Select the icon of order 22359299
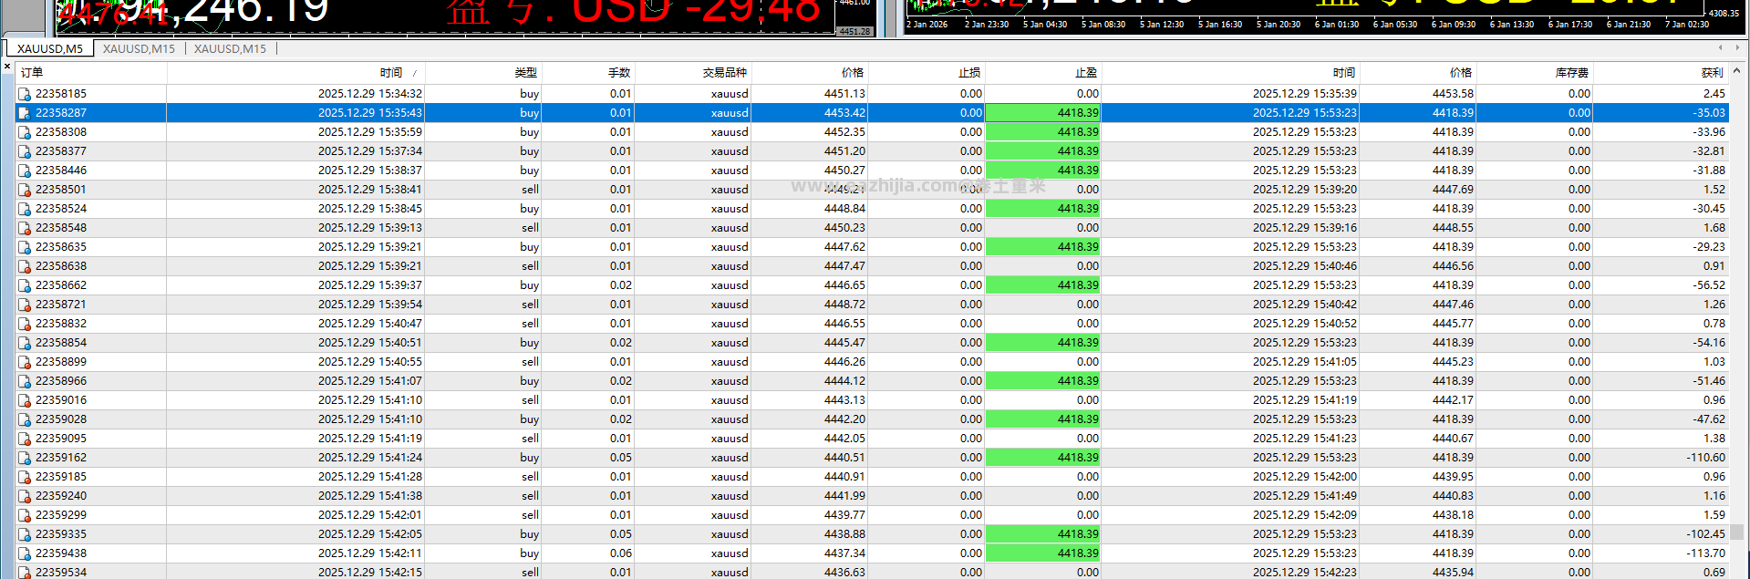This screenshot has width=1750, height=579. (25, 515)
